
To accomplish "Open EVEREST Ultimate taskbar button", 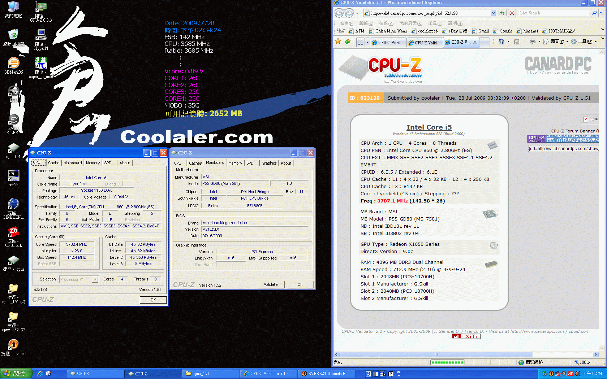I will [326, 374].
